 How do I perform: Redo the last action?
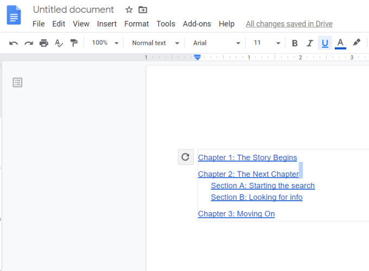[x=29, y=43]
